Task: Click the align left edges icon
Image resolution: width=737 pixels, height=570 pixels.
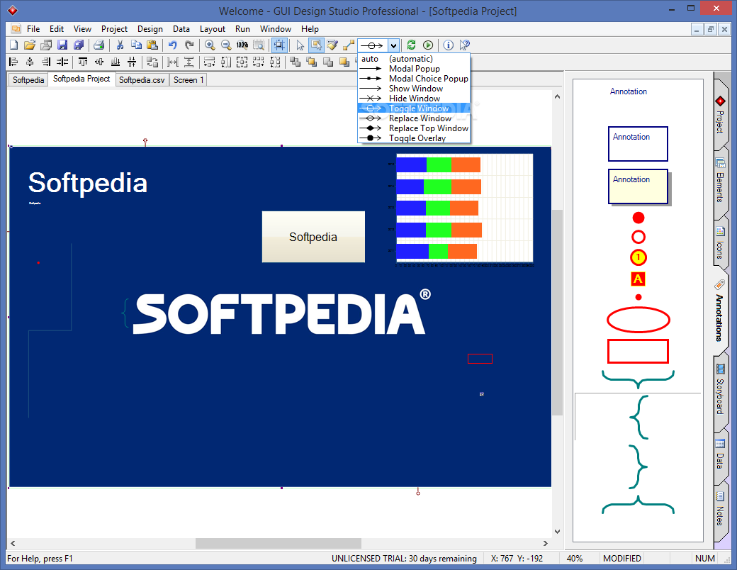Action: pyautogui.click(x=13, y=62)
